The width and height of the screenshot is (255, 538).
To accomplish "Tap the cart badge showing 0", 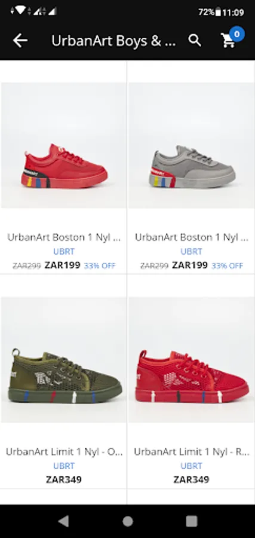I will [x=236, y=34].
